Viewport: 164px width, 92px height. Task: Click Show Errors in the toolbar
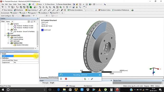50,4
